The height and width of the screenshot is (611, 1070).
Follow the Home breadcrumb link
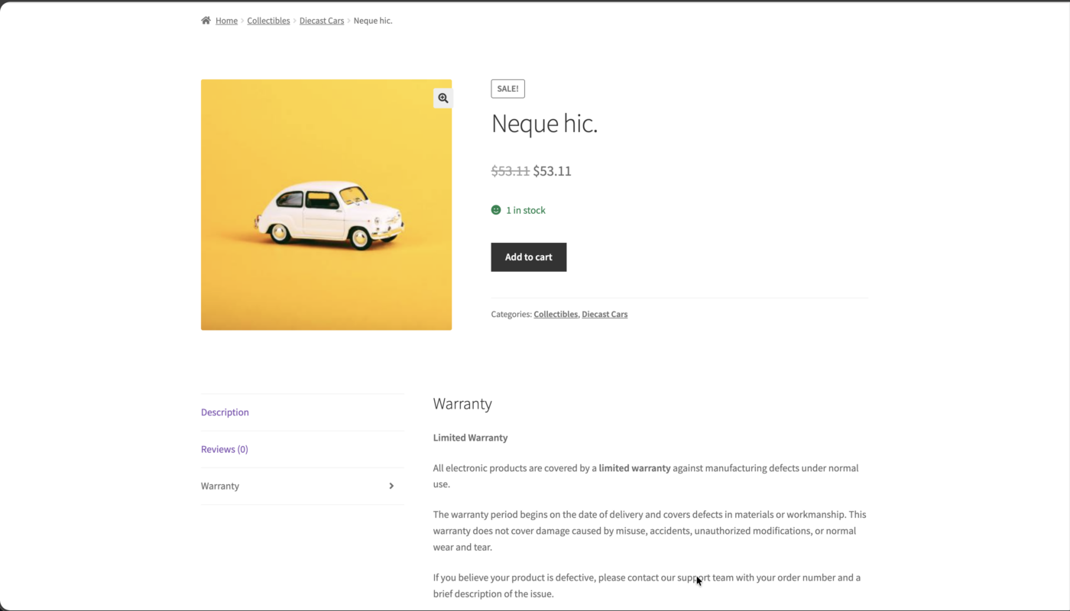point(226,20)
